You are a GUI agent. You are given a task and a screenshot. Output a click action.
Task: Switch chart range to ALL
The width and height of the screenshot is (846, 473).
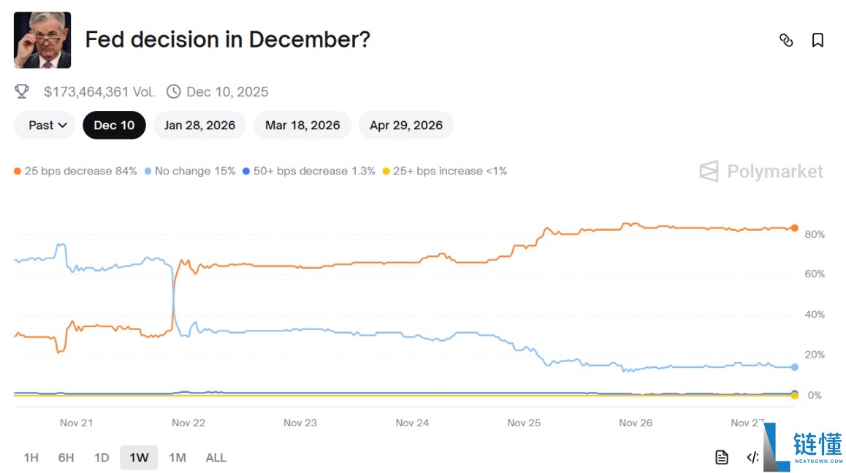tap(216, 458)
